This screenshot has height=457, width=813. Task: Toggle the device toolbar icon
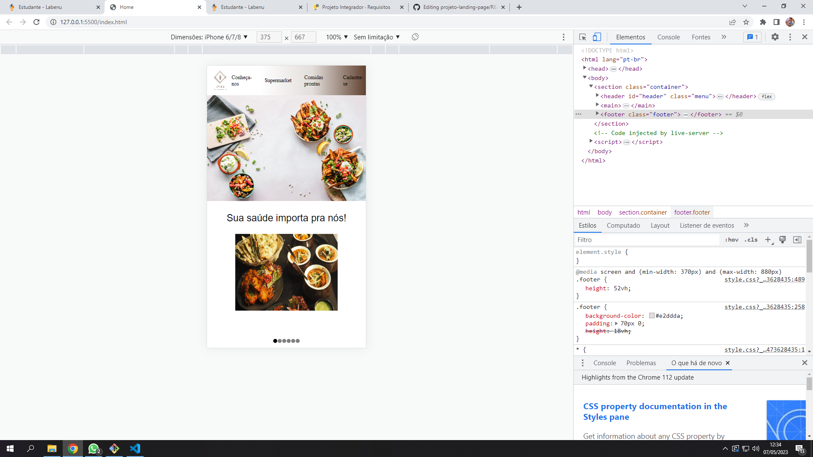pyautogui.click(x=597, y=37)
